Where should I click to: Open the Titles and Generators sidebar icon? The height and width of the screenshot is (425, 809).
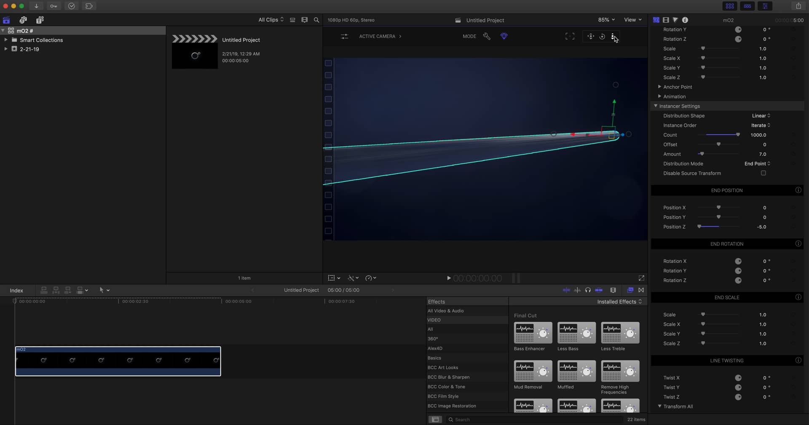click(x=40, y=20)
